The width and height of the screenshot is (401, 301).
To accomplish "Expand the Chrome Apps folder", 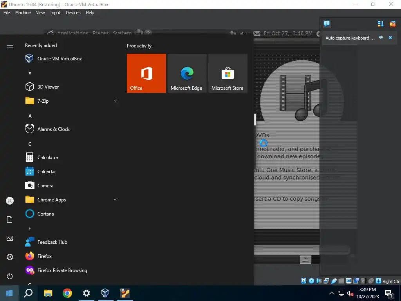I will tap(115, 199).
